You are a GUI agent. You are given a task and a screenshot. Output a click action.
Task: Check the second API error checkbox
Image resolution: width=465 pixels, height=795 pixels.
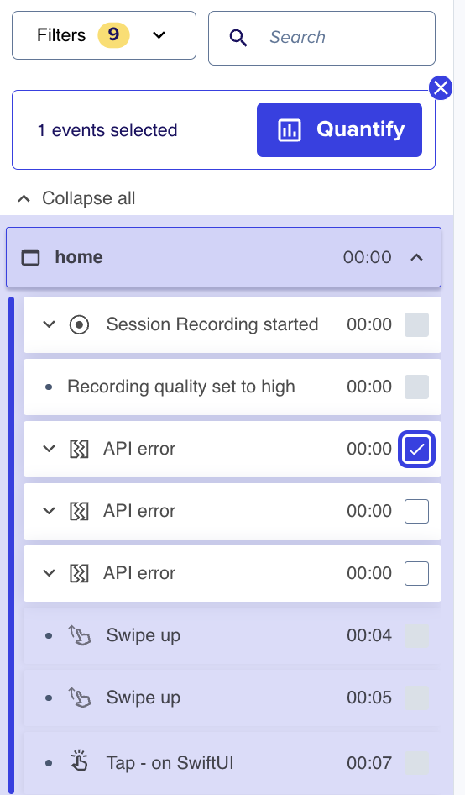416,511
